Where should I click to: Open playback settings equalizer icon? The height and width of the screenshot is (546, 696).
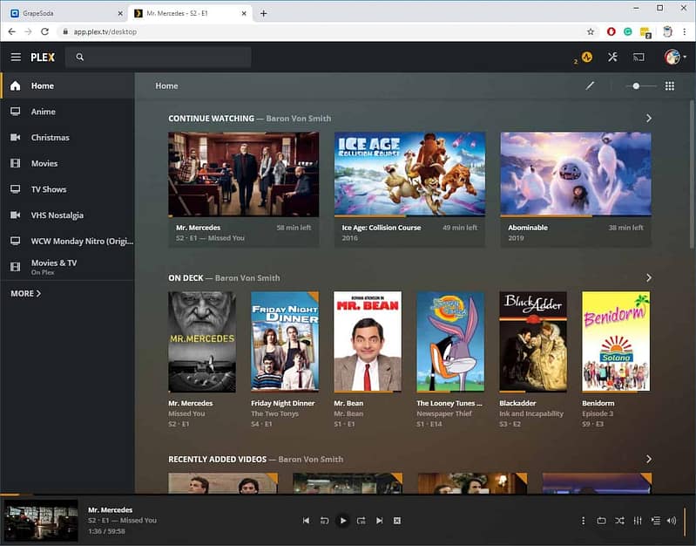638,521
